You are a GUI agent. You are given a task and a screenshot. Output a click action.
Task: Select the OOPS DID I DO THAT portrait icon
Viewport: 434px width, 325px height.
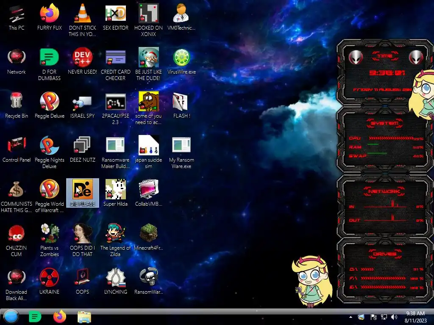(82, 240)
